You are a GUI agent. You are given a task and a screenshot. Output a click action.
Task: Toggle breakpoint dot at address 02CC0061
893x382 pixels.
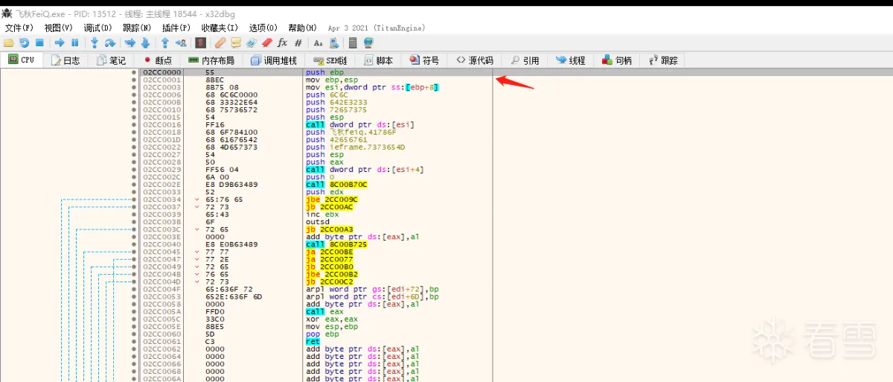click(134, 341)
